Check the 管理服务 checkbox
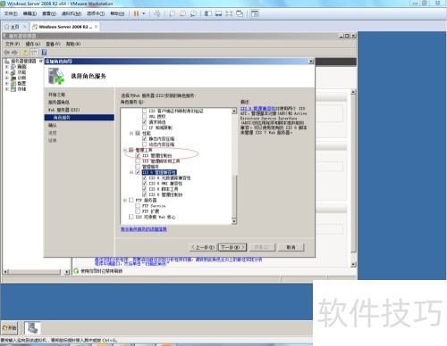 click(138, 167)
